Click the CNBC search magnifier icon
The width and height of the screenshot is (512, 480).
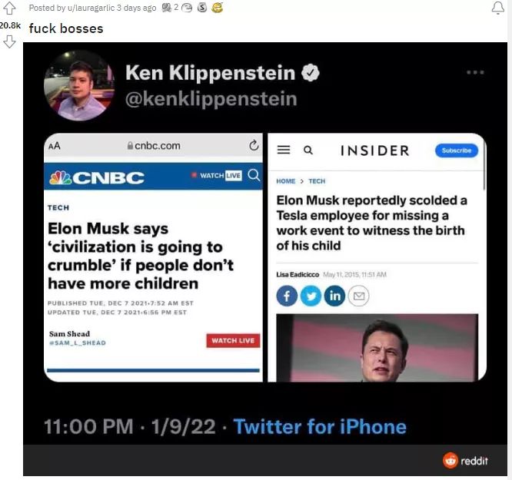point(254,175)
